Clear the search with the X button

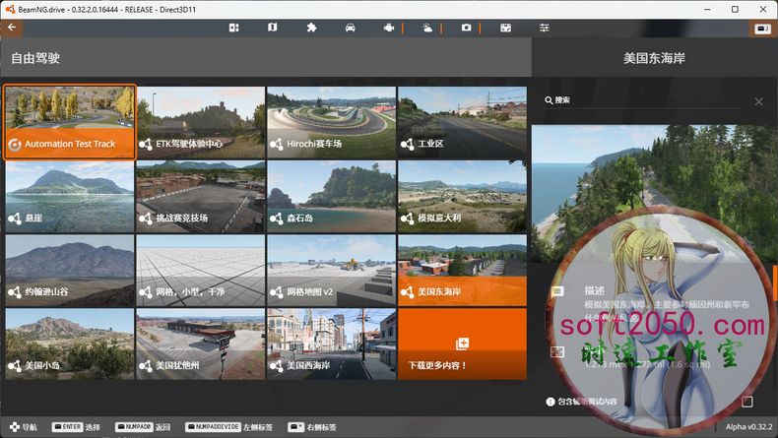click(758, 101)
